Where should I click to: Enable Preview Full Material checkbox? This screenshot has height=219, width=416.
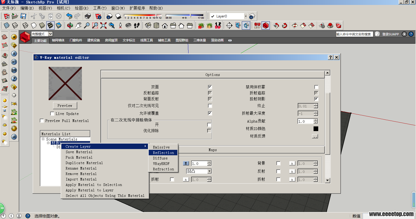42,121
